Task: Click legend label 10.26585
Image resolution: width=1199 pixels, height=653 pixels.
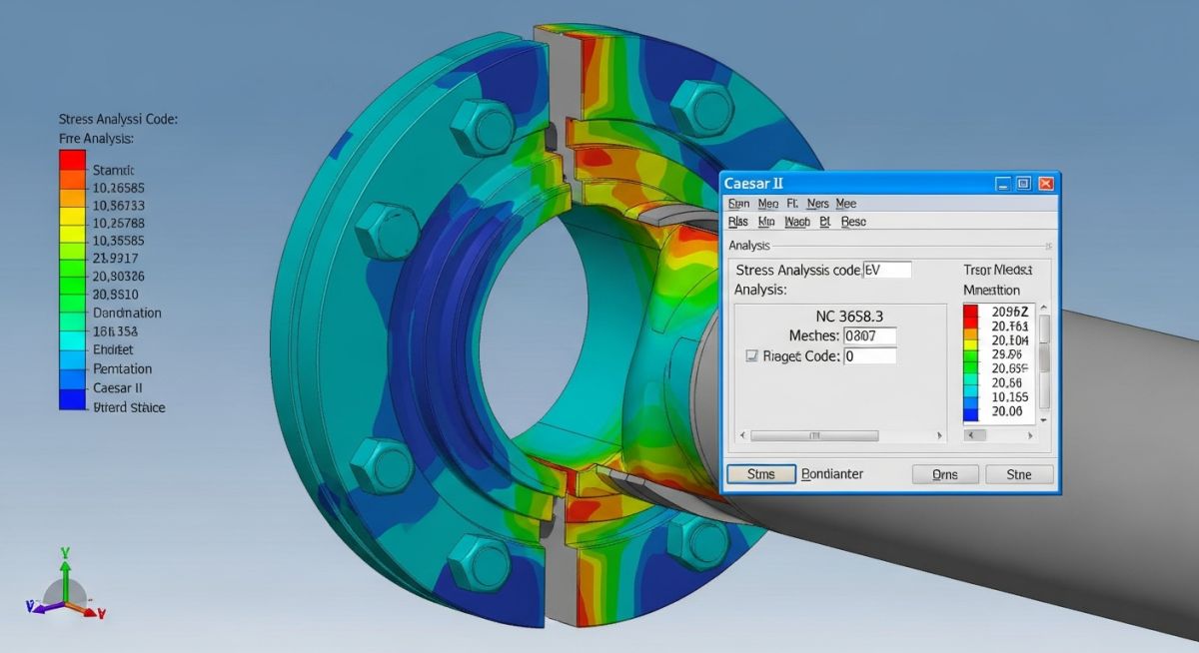Action: (119, 188)
